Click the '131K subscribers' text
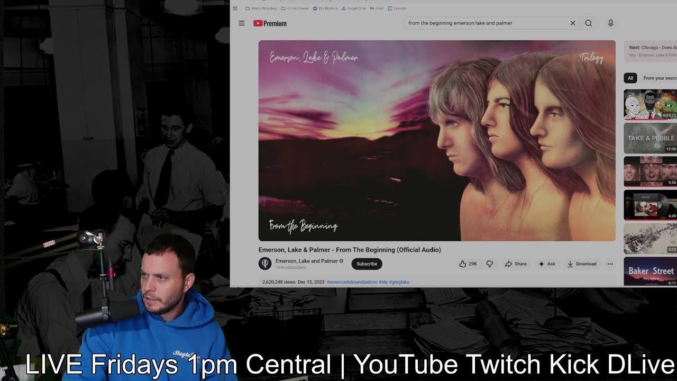Viewport: 677px width, 381px height. tap(290, 268)
